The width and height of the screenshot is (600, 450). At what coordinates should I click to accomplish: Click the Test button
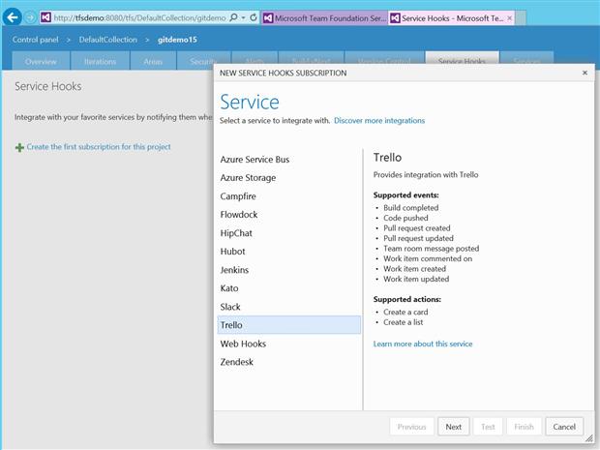click(488, 427)
